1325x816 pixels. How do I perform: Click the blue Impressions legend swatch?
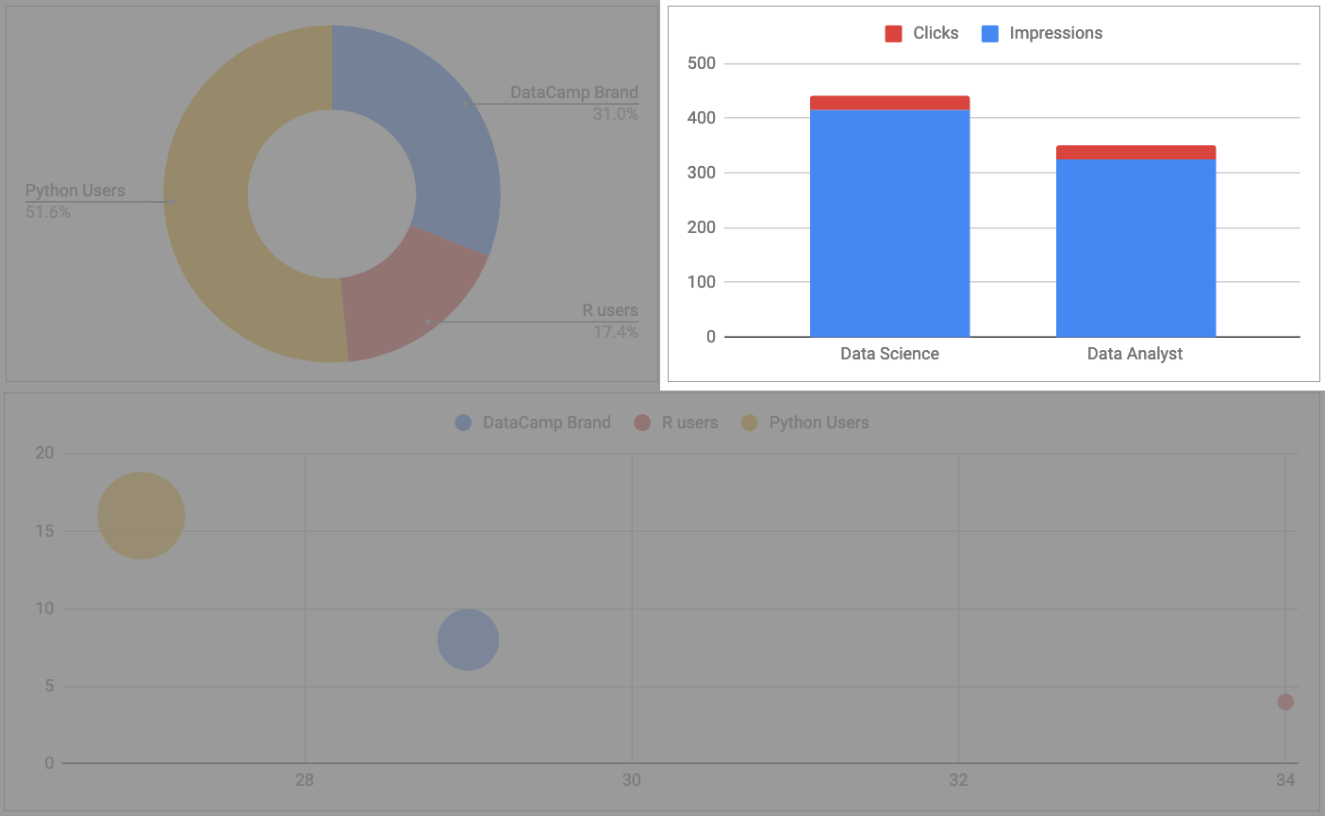pos(990,34)
